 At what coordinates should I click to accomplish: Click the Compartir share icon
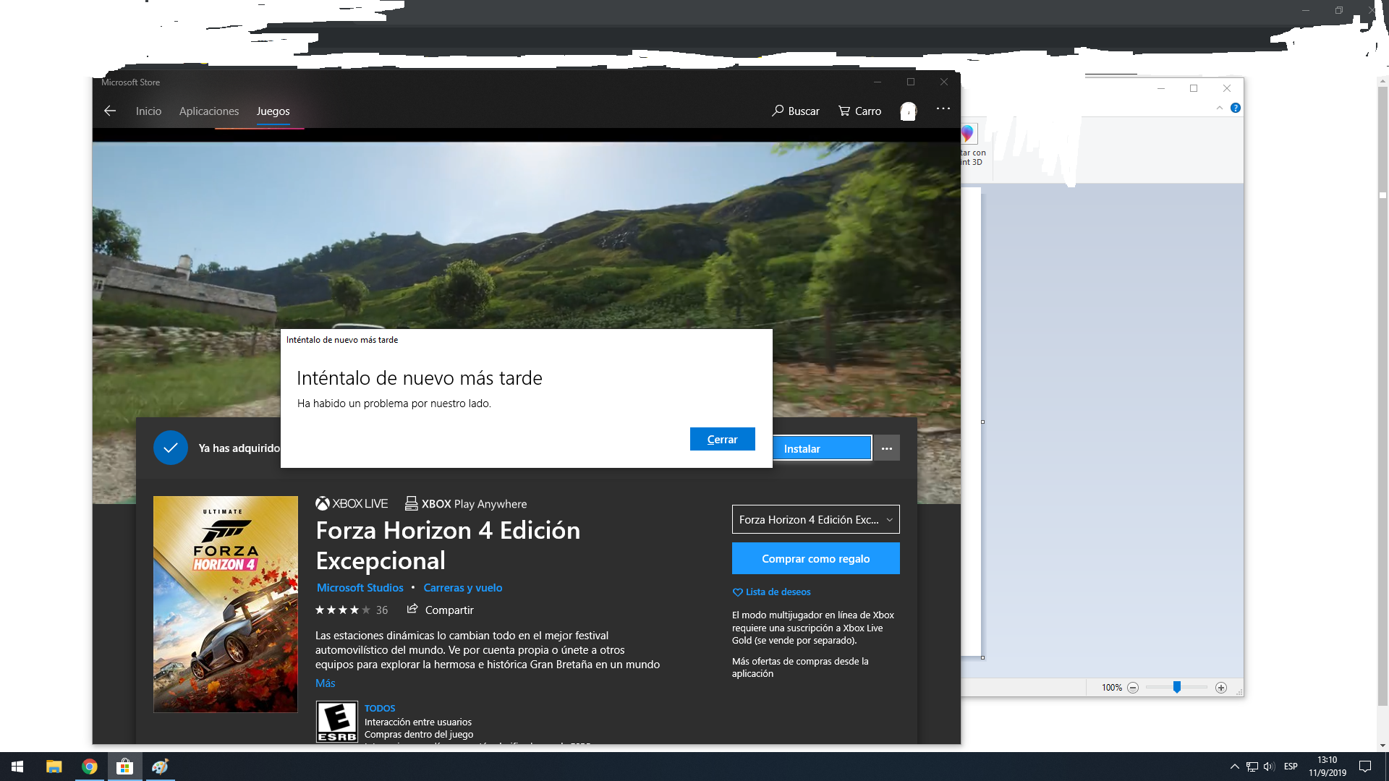point(412,609)
